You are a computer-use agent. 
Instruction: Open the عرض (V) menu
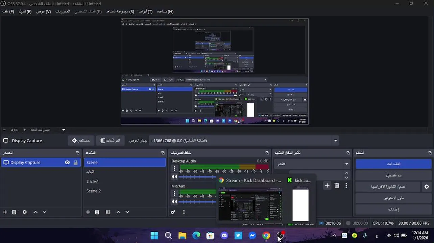43,11
